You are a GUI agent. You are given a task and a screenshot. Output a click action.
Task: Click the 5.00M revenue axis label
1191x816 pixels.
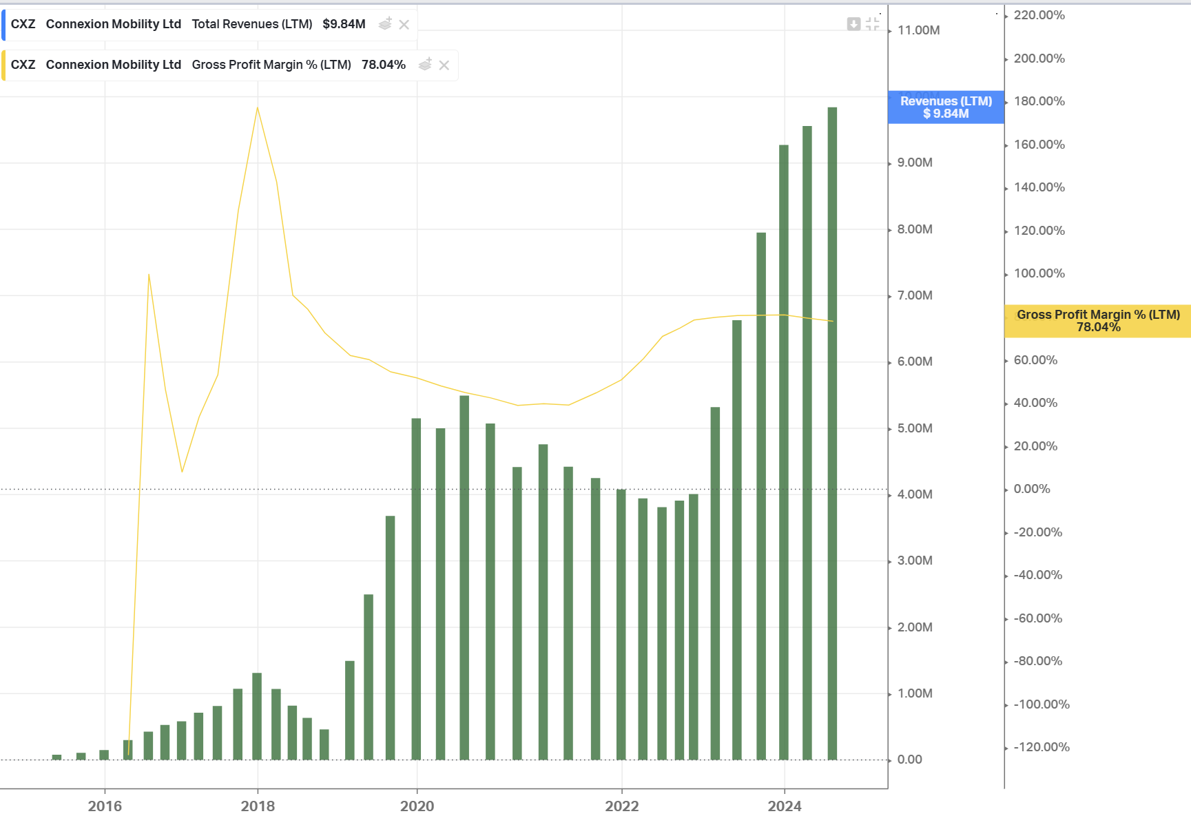tap(915, 428)
